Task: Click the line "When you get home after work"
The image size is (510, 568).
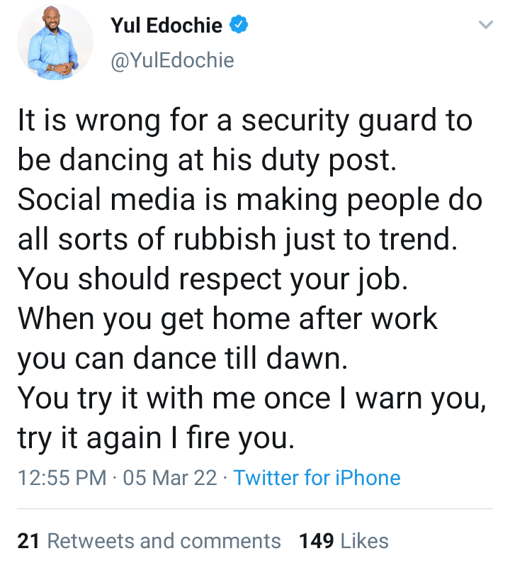Action: (227, 320)
